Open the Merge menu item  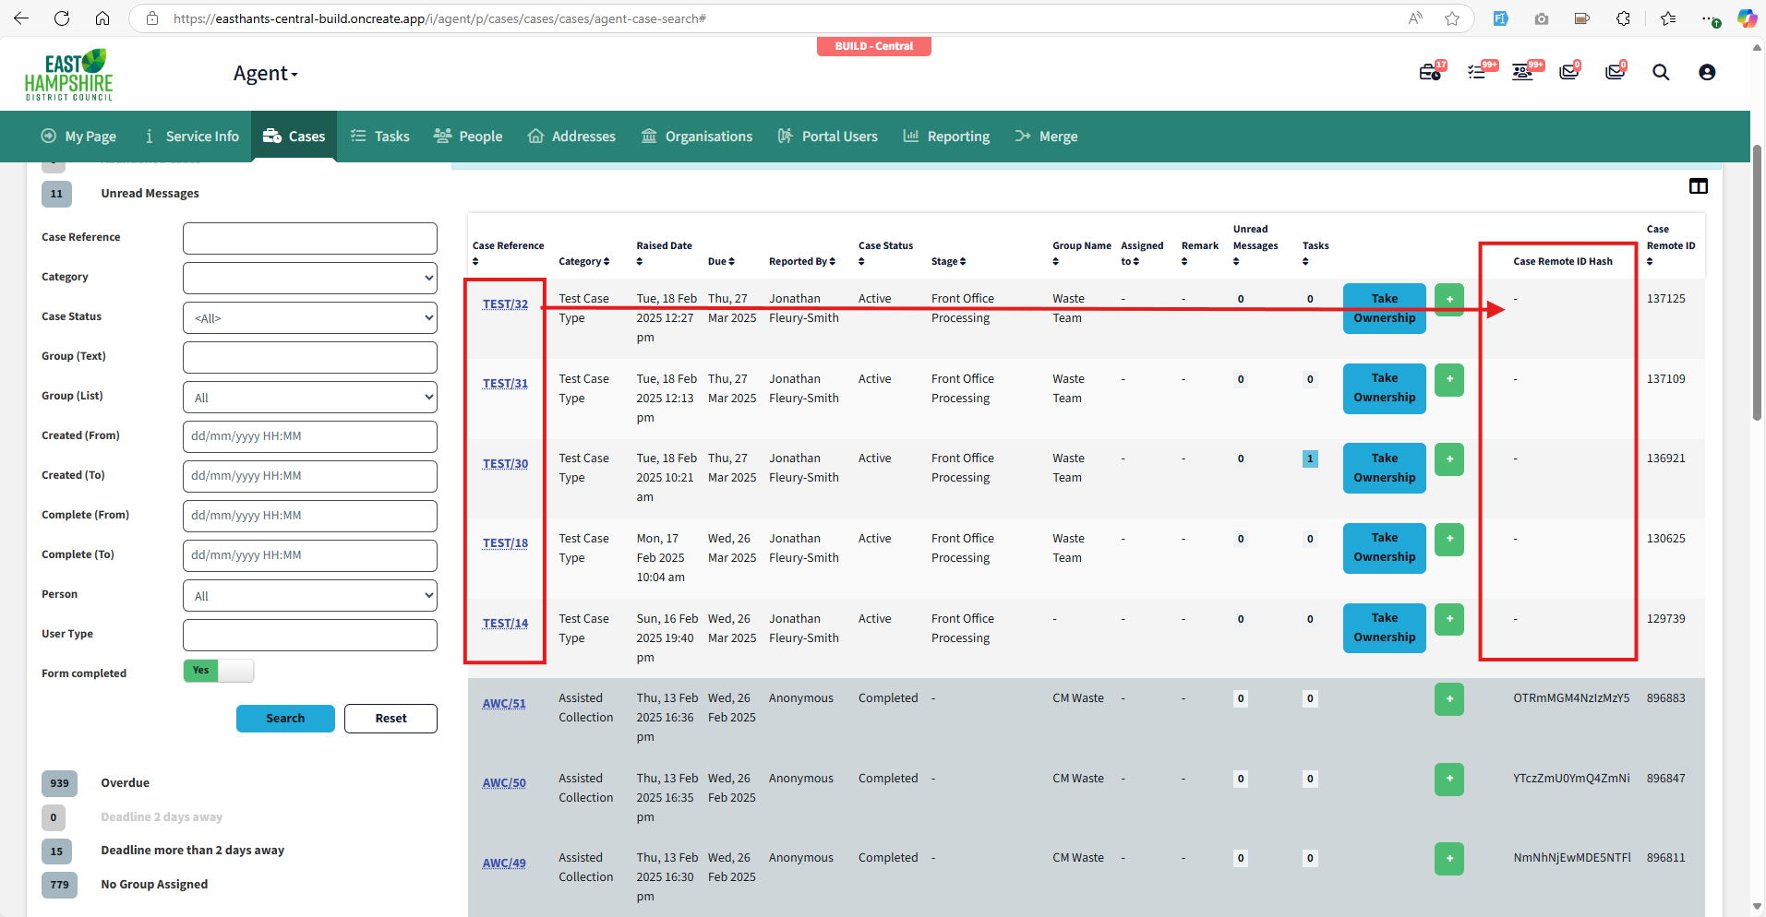click(1046, 137)
